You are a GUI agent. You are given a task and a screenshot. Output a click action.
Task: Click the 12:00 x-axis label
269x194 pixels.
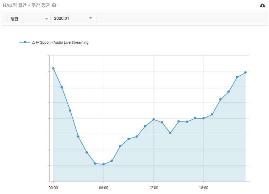[x=154, y=188]
